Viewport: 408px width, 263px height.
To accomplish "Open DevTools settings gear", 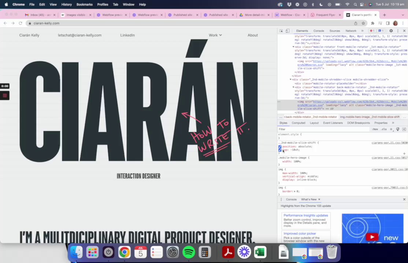I will tap(391, 31).
